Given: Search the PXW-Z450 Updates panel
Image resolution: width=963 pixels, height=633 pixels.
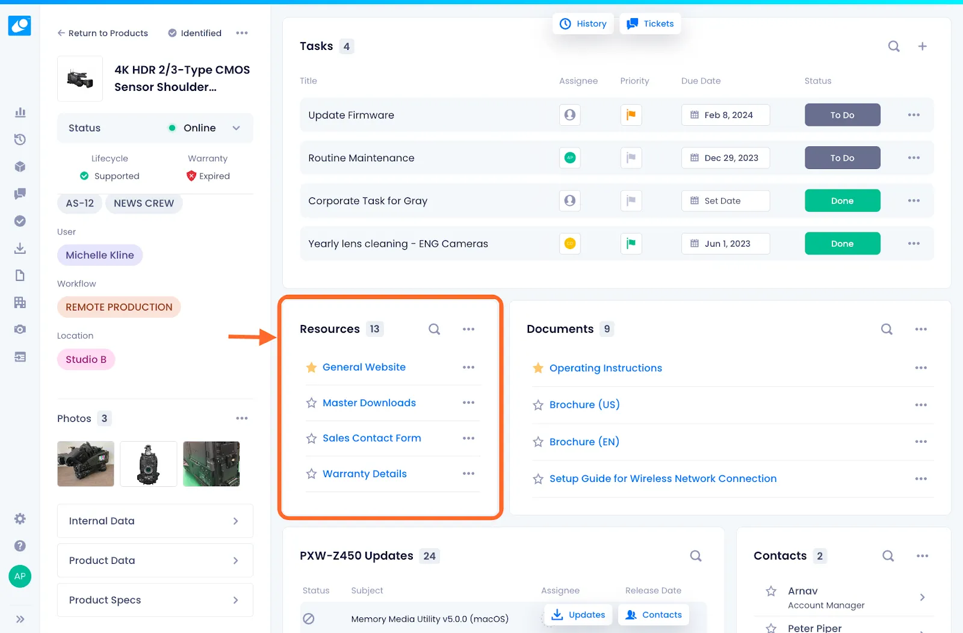Looking at the screenshot, I should pyautogui.click(x=696, y=556).
